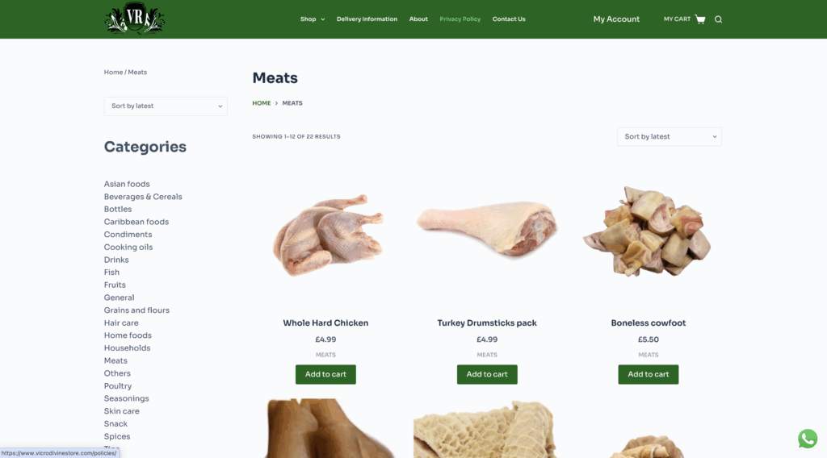Go to Delivery Information page
The width and height of the screenshot is (827, 458).
click(x=367, y=19)
